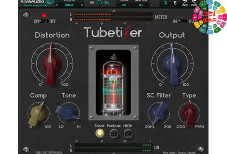227x154 pixels.
Task: Click the Type label
Action: (x=189, y=96)
